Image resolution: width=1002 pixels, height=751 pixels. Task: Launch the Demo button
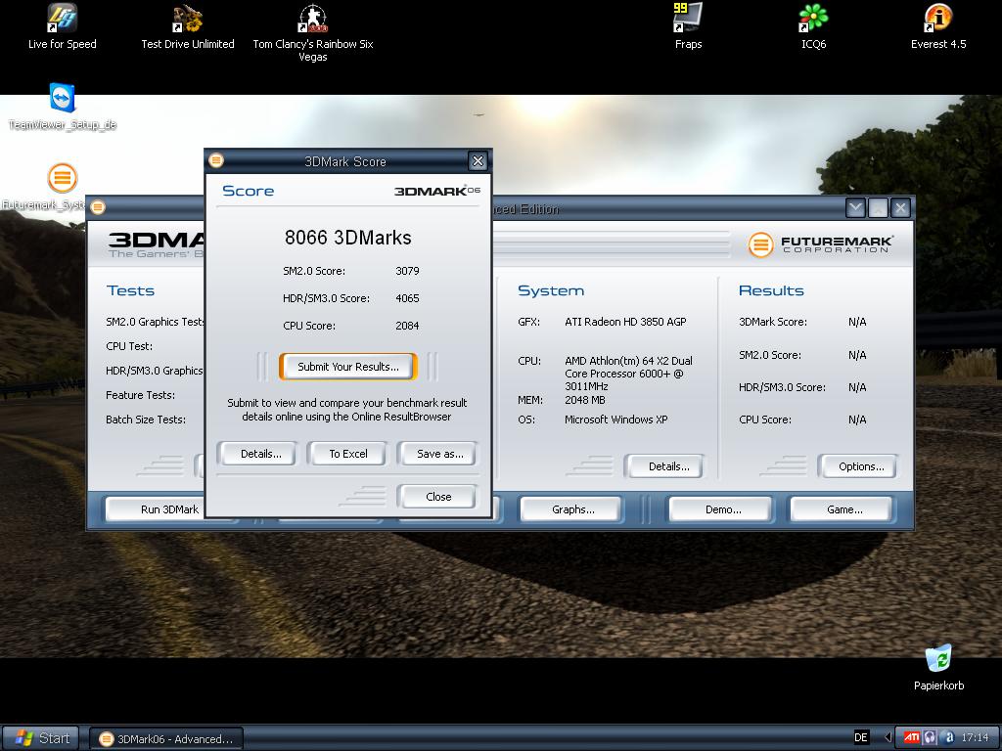tap(723, 509)
